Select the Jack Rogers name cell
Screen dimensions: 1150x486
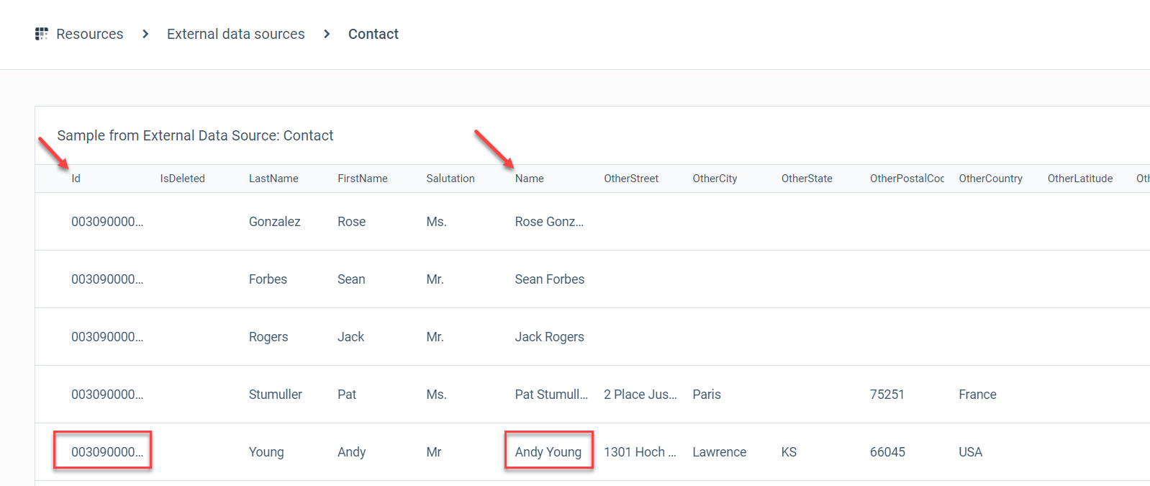click(x=550, y=337)
